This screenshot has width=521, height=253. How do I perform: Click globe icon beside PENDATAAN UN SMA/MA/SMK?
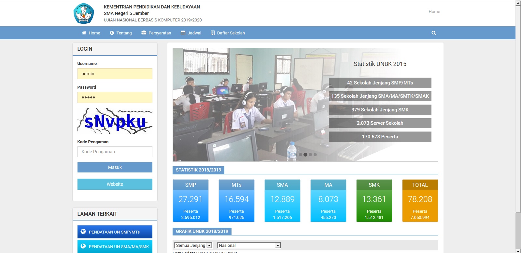[x=83, y=246]
